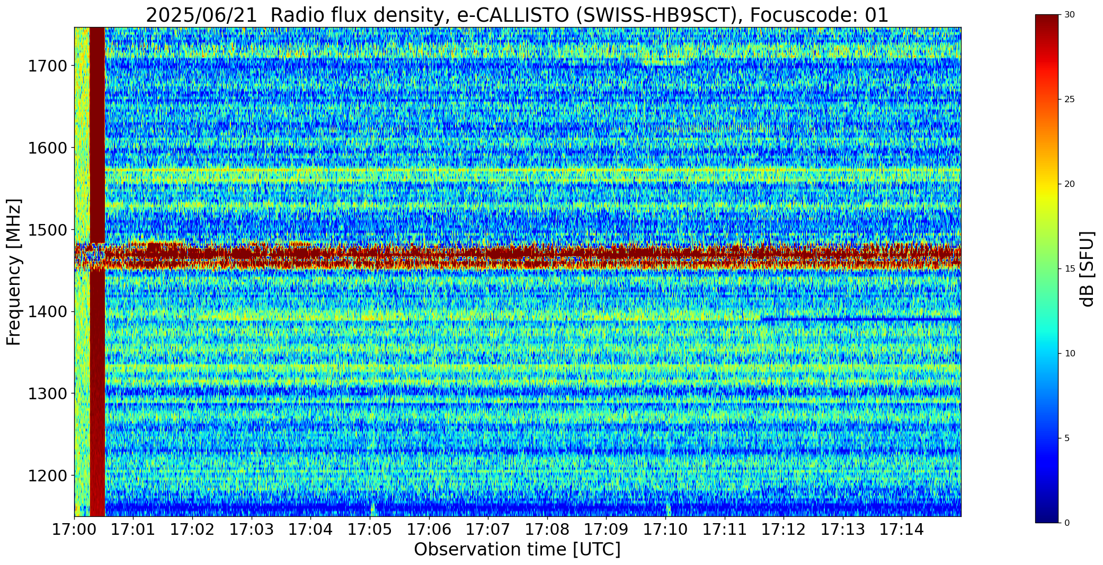This screenshot has height=565, width=1103.
Task: Pick the colorbar tick label 15
Action: click(x=1070, y=269)
